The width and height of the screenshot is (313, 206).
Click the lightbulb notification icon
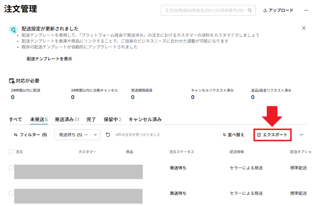click(x=13, y=30)
